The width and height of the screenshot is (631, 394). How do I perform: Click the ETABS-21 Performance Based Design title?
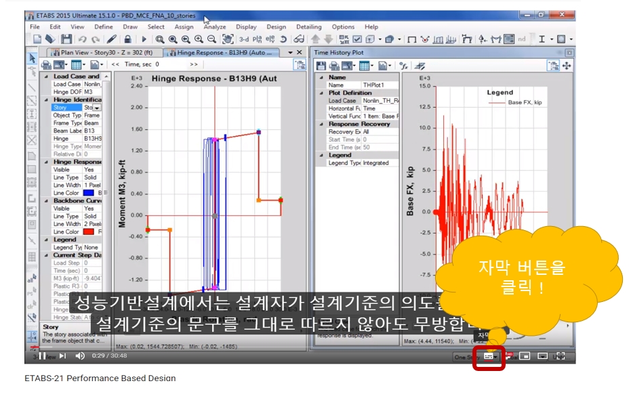point(100,378)
